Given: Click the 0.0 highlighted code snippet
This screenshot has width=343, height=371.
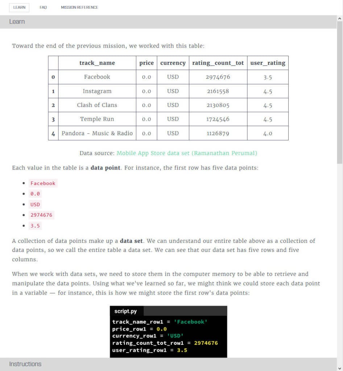Looking at the screenshot, I should click(35, 194).
